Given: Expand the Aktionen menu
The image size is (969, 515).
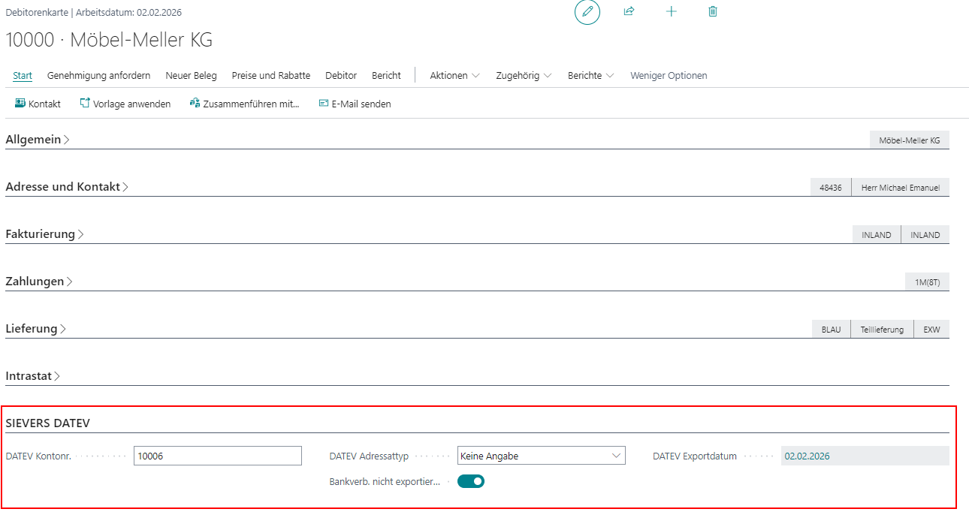Looking at the screenshot, I should click(x=454, y=76).
